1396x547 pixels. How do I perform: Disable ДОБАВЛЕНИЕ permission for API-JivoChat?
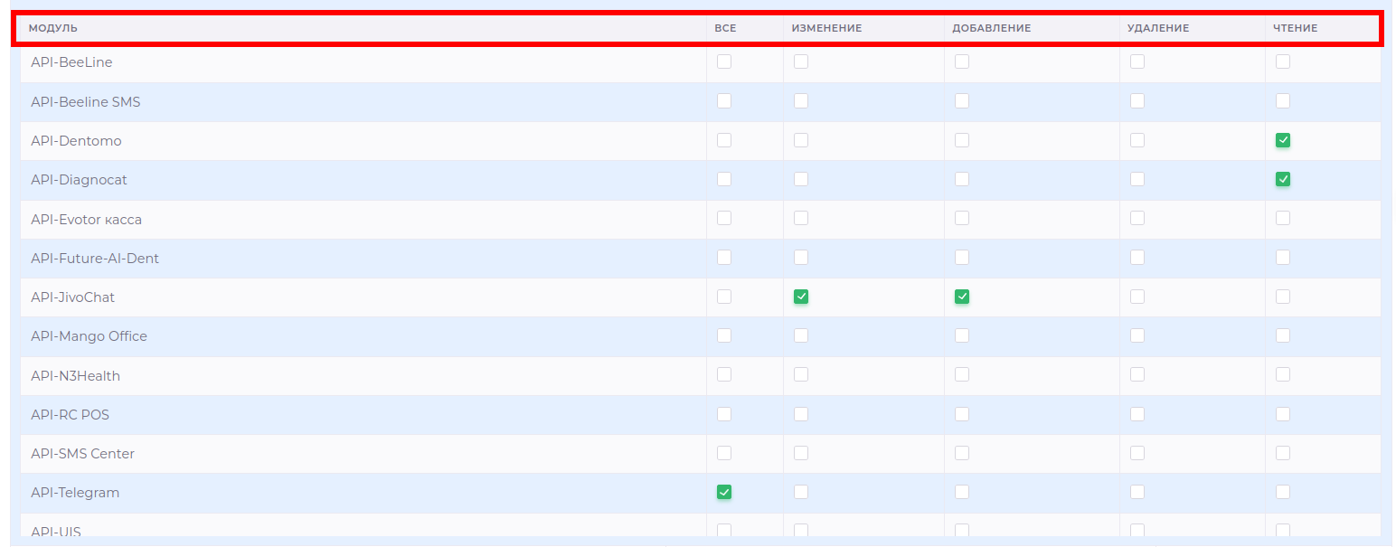961,296
